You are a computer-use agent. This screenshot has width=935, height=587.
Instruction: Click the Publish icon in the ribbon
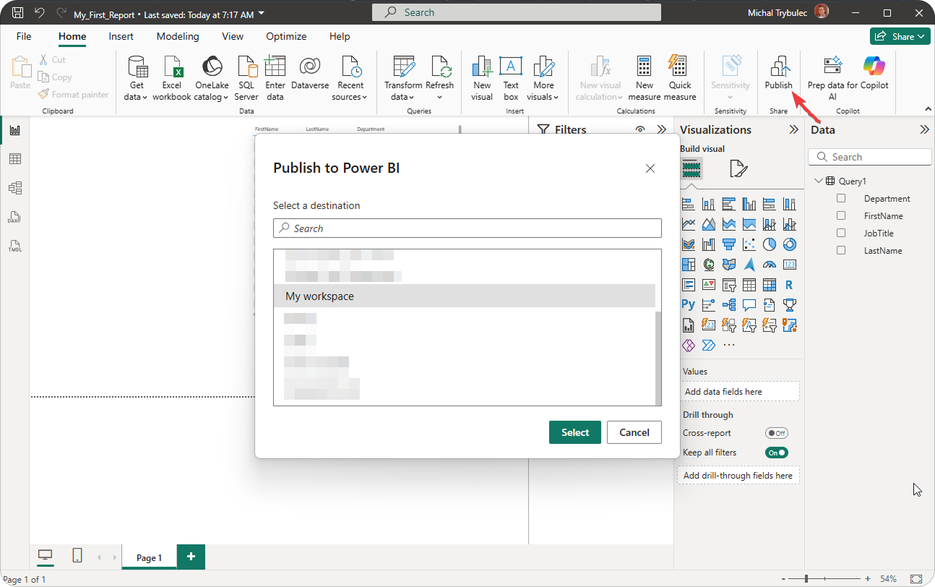pos(778,68)
